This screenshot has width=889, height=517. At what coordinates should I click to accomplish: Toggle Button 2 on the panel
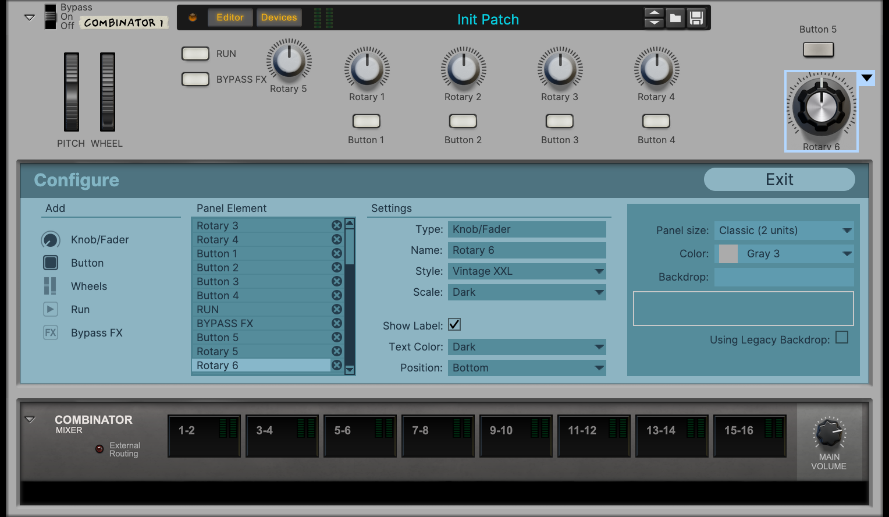(463, 121)
